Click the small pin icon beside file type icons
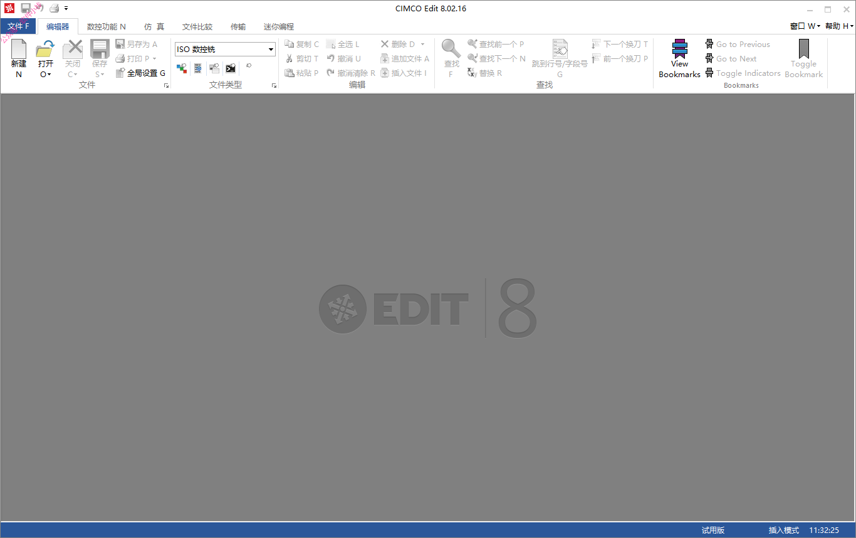Image resolution: width=856 pixels, height=538 pixels. pos(249,65)
